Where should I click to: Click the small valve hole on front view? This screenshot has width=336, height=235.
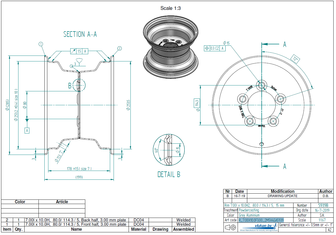pyautogui.click(x=262, y=144)
